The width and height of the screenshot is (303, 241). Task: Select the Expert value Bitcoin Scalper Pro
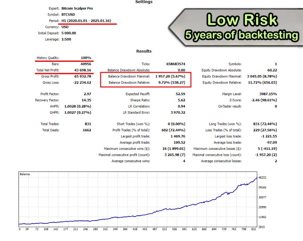coord(77,8)
